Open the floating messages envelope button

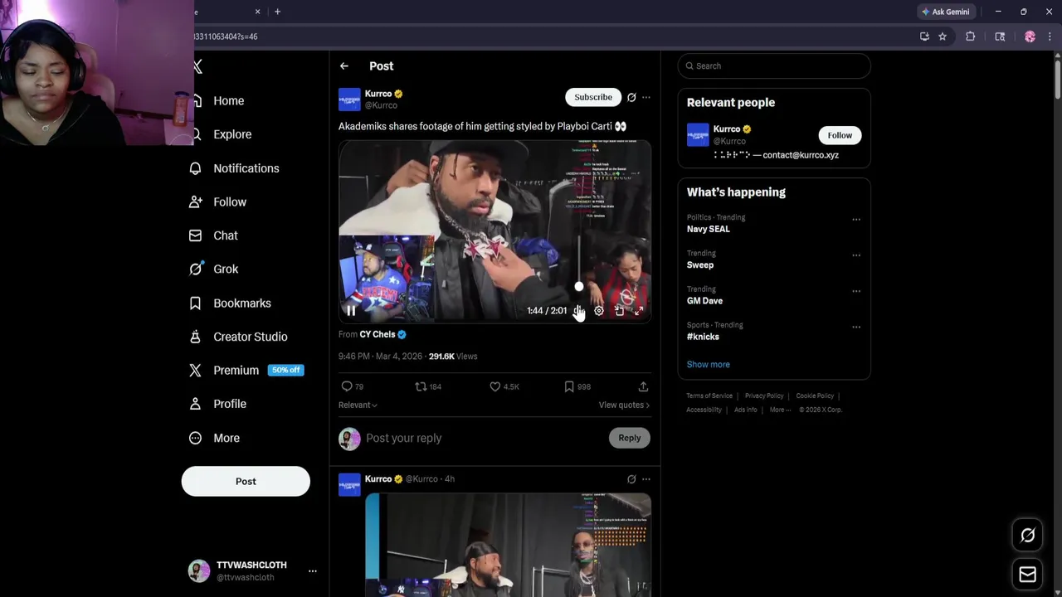point(1028,575)
